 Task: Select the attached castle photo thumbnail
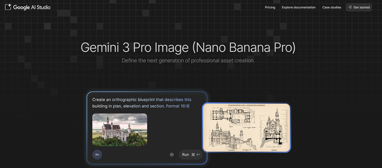click(x=120, y=130)
